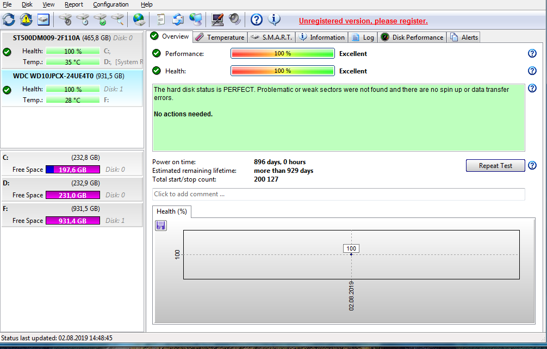Switch to the S.M.A.R.T. tab
The height and width of the screenshot is (349, 547).
click(271, 38)
